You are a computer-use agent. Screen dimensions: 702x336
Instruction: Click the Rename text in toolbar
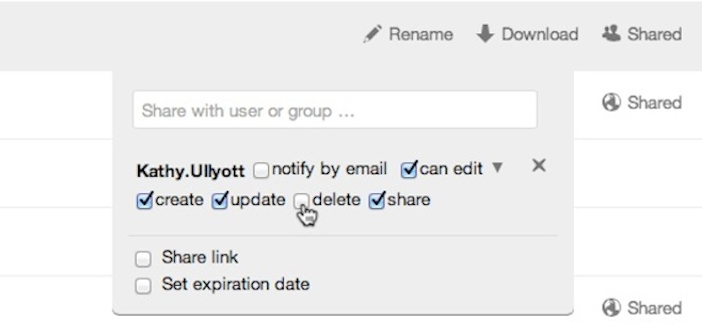421,35
